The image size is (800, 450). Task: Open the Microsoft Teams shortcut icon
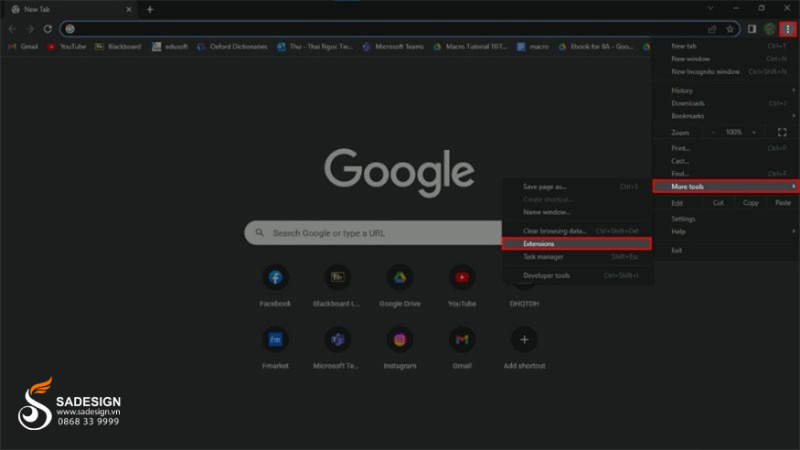click(337, 340)
